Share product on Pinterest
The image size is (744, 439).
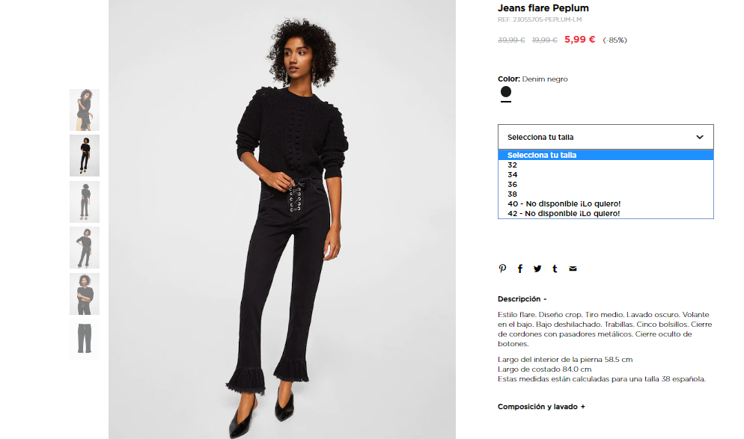pos(502,268)
